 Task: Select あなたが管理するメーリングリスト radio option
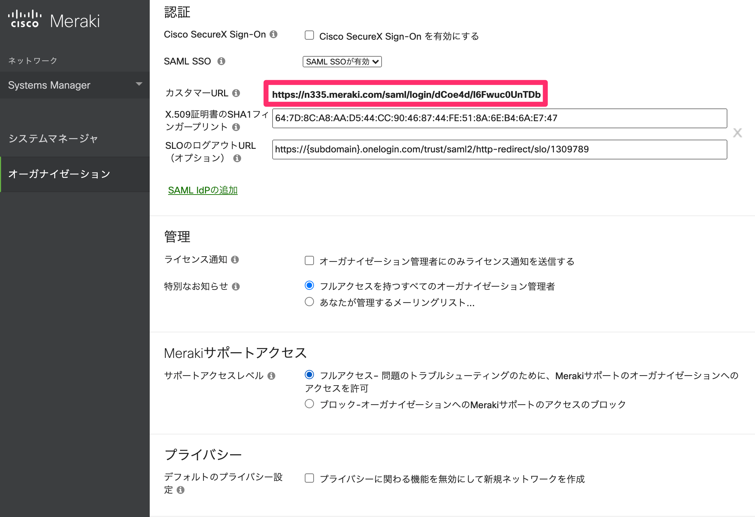tap(309, 302)
